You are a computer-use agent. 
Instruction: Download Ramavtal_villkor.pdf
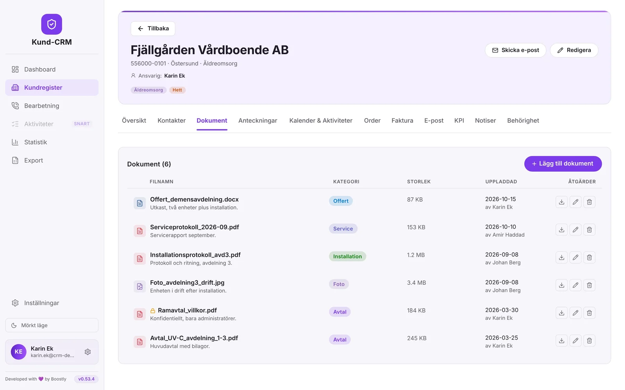click(x=561, y=313)
